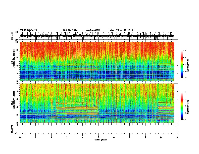199x154 pixels.
Task: Click the ch.2 frequency spectrogram panel
Action: [97, 103]
